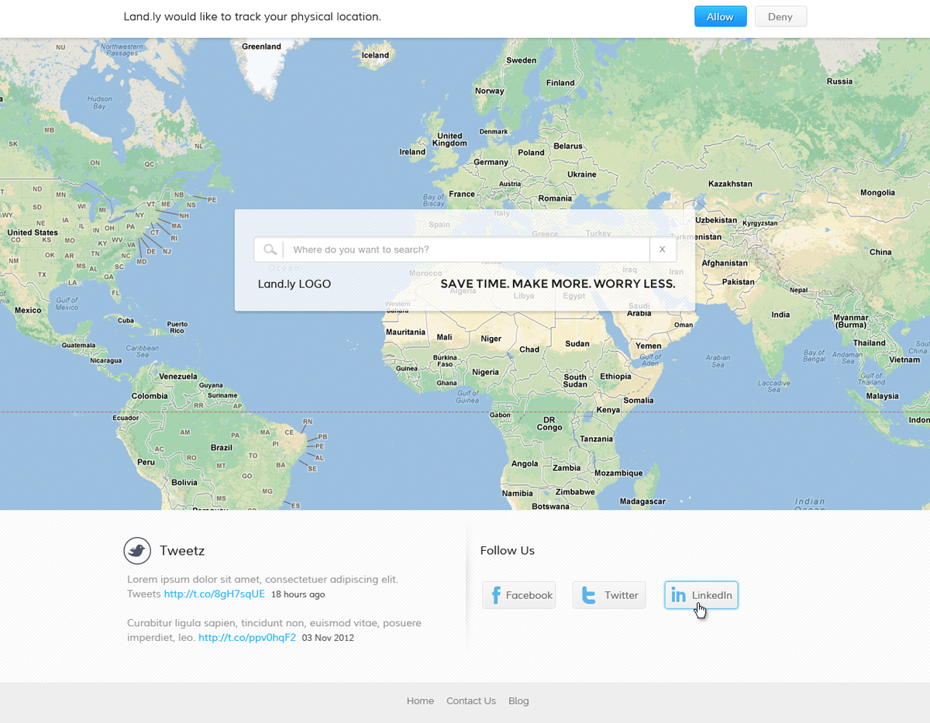Open link http://t.co/ppv0hqF2
Screen dimensions: 930x723
pos(247,638)
